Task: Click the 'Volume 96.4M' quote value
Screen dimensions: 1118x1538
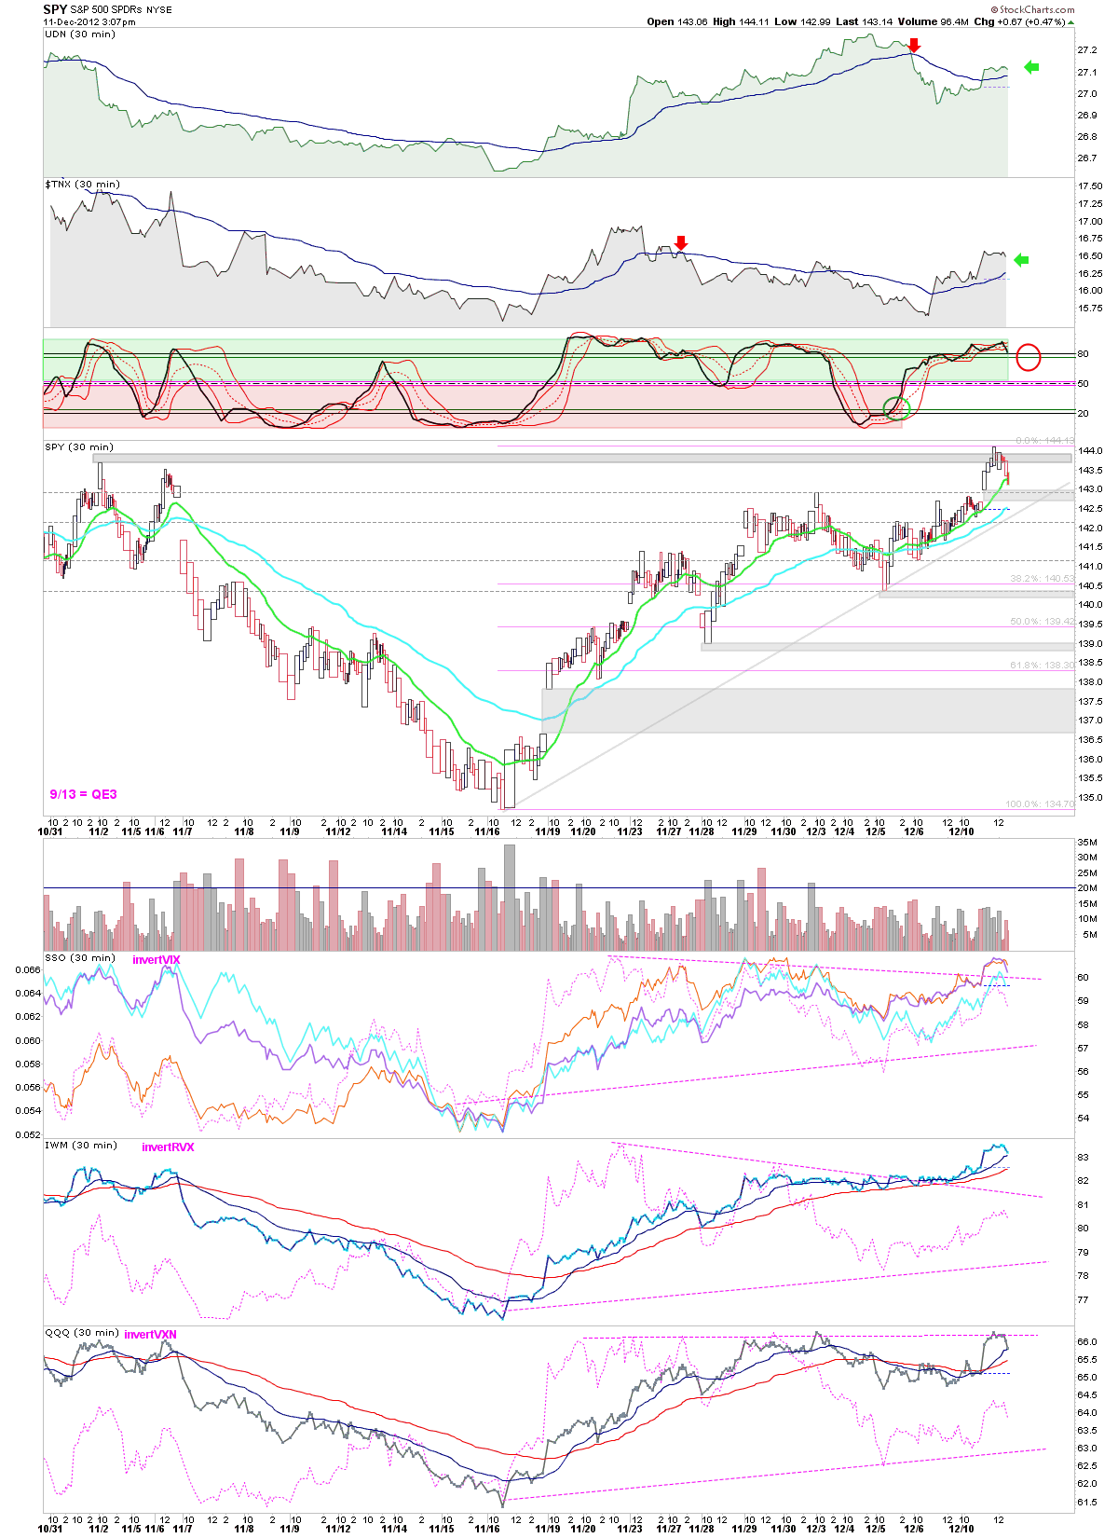Action: (934, 21)
